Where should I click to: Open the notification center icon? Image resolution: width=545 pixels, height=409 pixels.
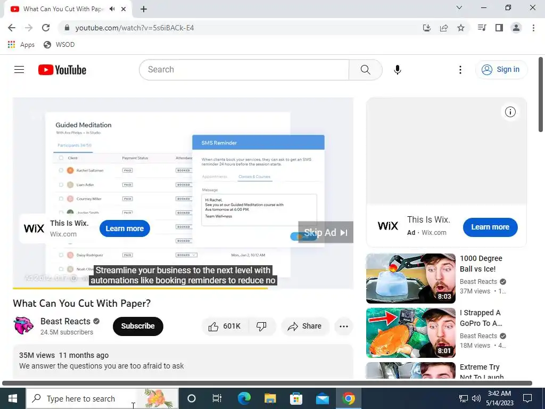click(x=527, y=398)
